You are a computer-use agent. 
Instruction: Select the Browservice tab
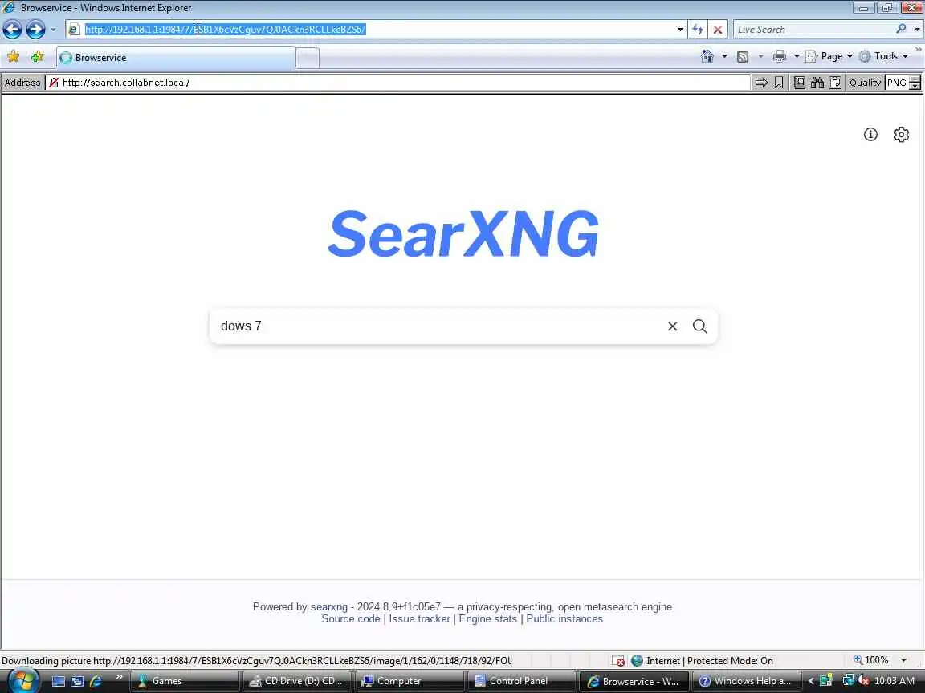(x=176, y=57)
